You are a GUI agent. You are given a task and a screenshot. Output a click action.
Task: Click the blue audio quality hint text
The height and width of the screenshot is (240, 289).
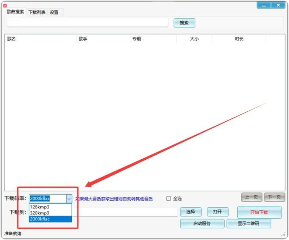tap(114, 199)
